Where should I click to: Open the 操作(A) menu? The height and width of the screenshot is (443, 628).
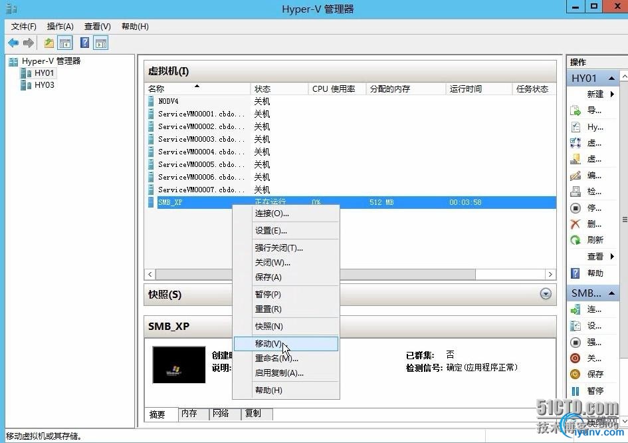(x=60, y=27)
